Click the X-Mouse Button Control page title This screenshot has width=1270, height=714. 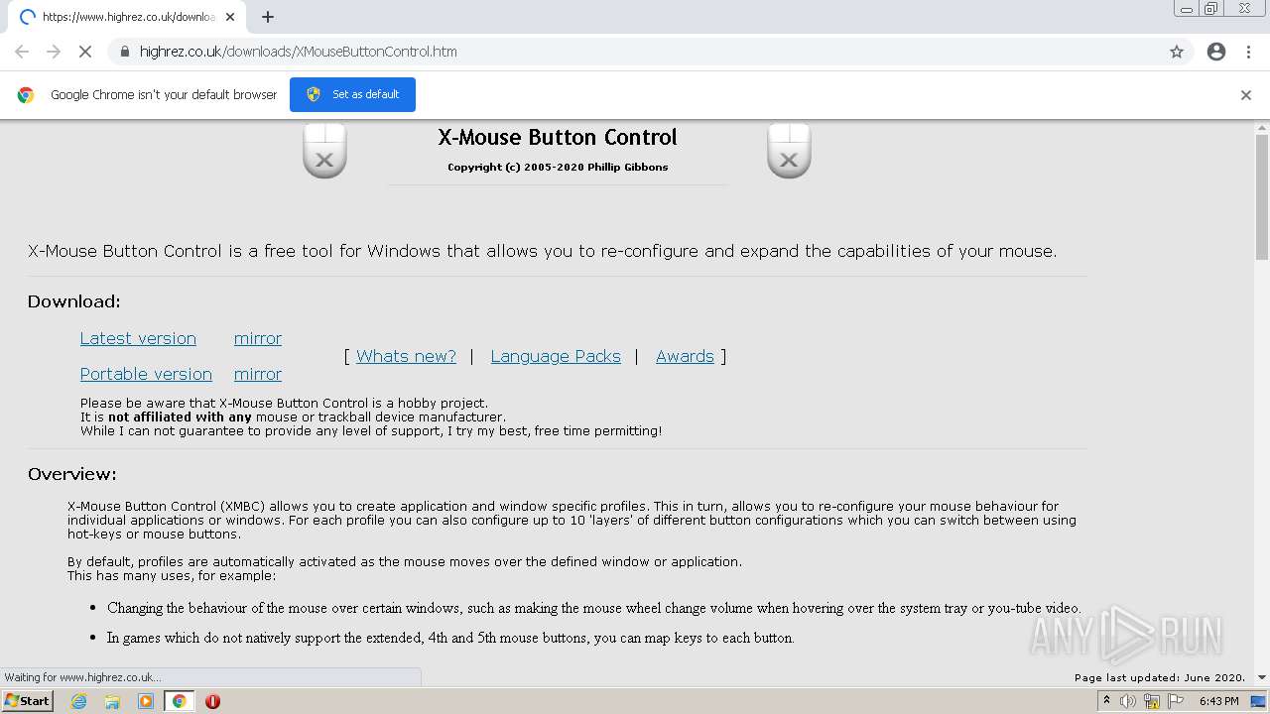tap(558, 137)
